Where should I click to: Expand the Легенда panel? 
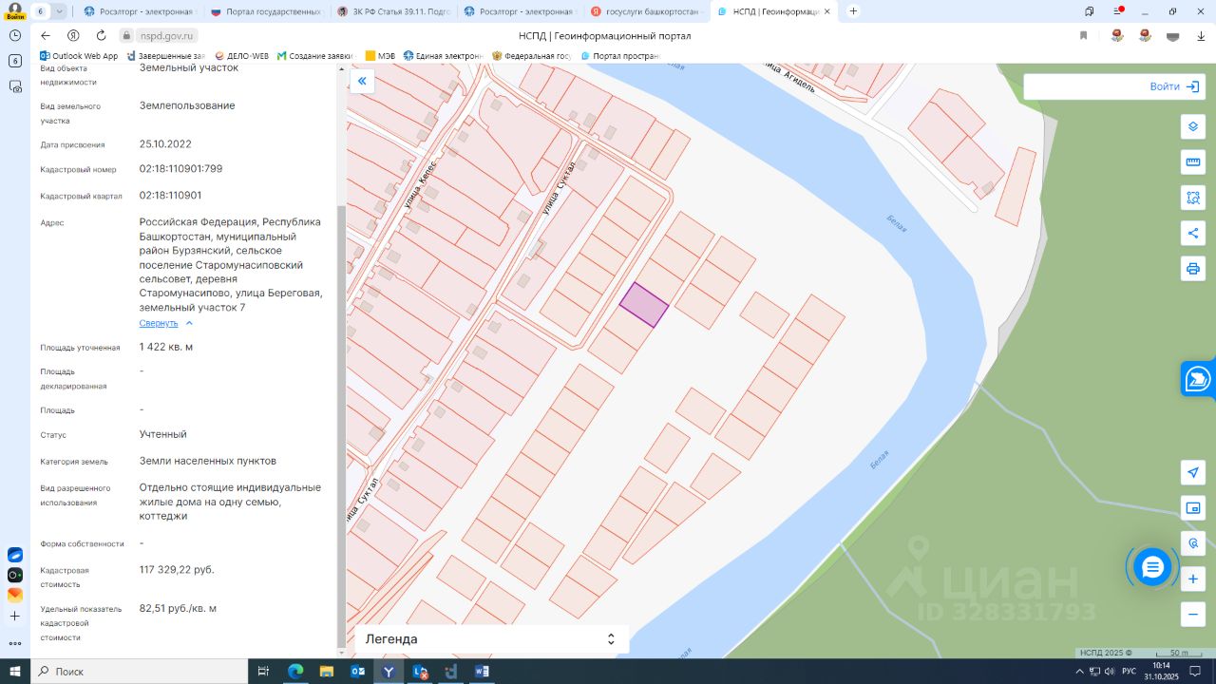(491, 639)
